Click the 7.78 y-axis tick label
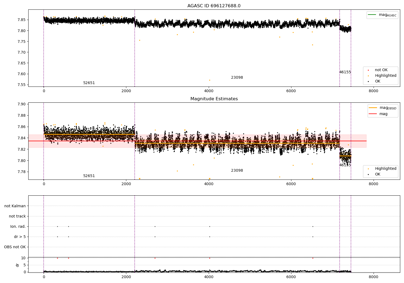Viewport: 404px width, 283px height. click(22, 172)
